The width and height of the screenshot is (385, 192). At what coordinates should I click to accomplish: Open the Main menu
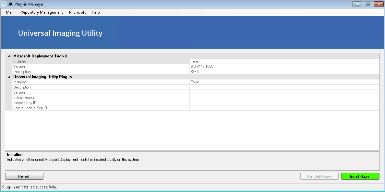pyautogui.click(x=10, y=12)
